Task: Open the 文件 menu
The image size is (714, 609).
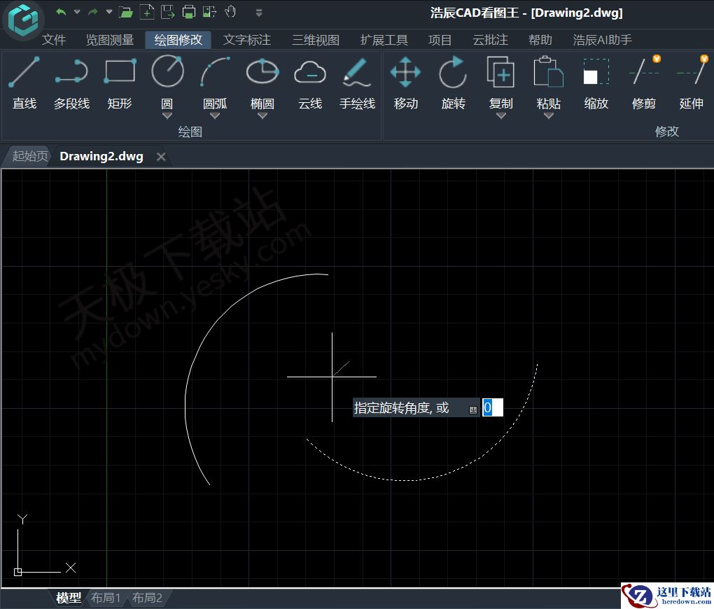Action: [54, 40]
